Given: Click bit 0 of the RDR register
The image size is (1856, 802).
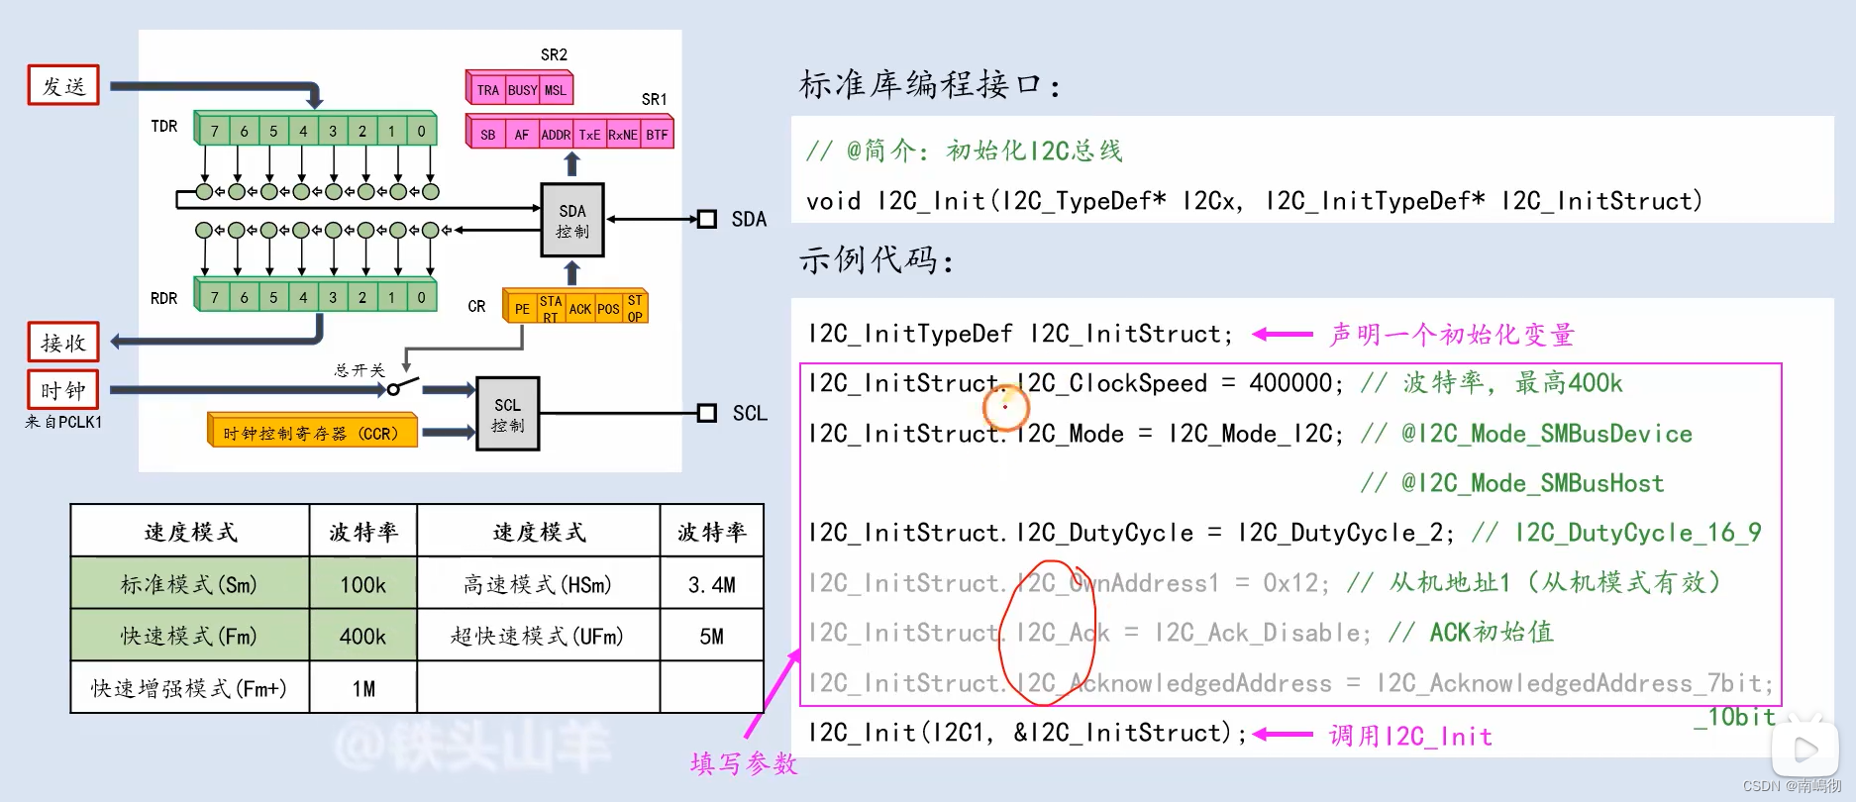Looking at the screenshot, I should [421, 297].
